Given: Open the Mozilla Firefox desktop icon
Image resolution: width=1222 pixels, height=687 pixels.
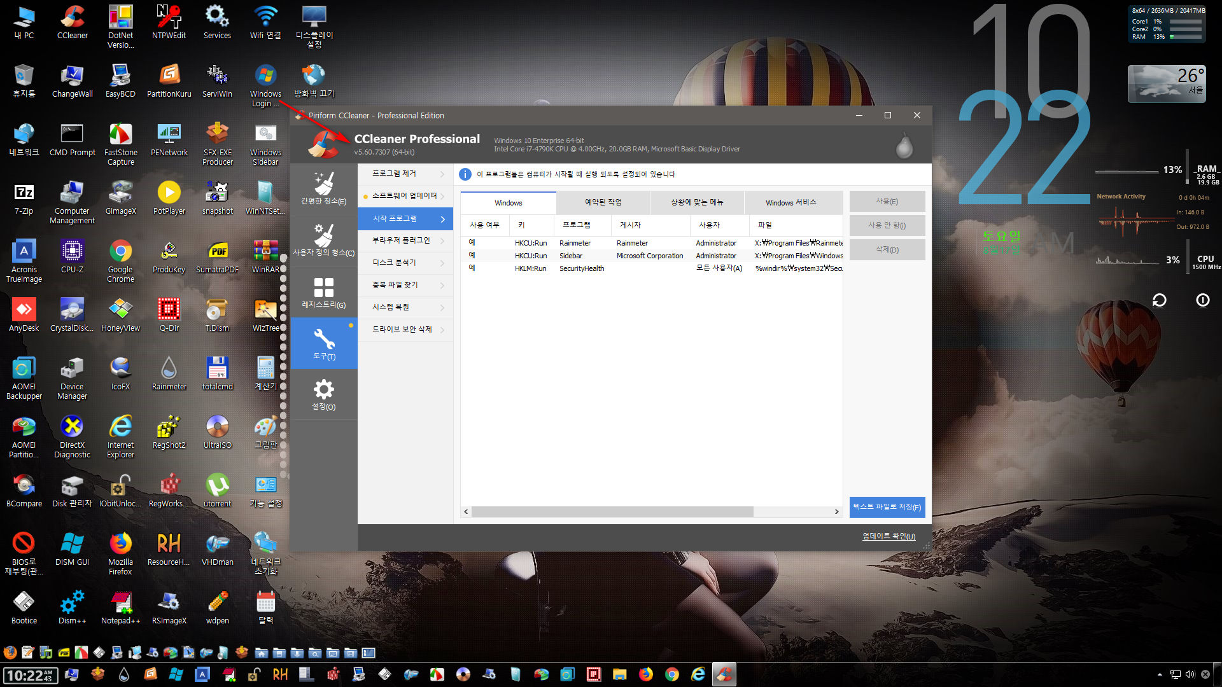Looking at the screenshot, I should pyautogui.click(x=120, y=553).
